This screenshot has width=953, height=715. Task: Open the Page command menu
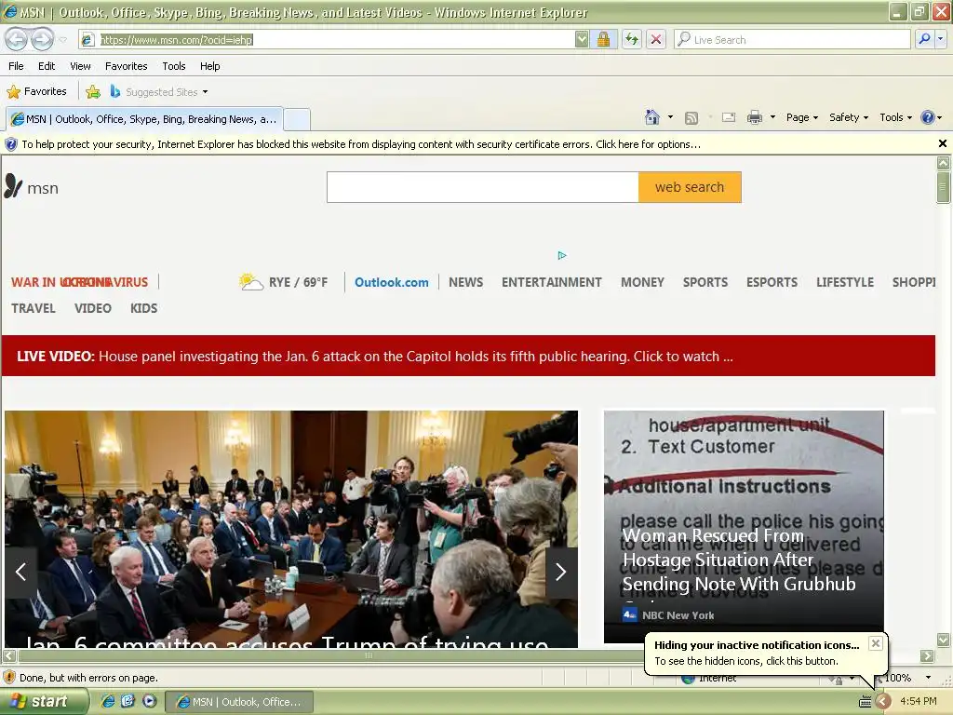tap(801, 117)
